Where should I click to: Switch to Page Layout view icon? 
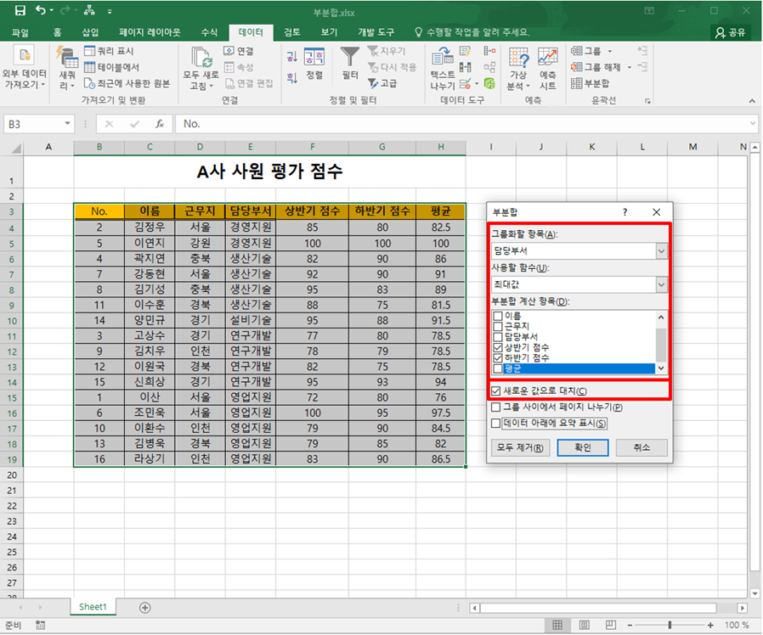pyautogui.click(x=585, y=625)
